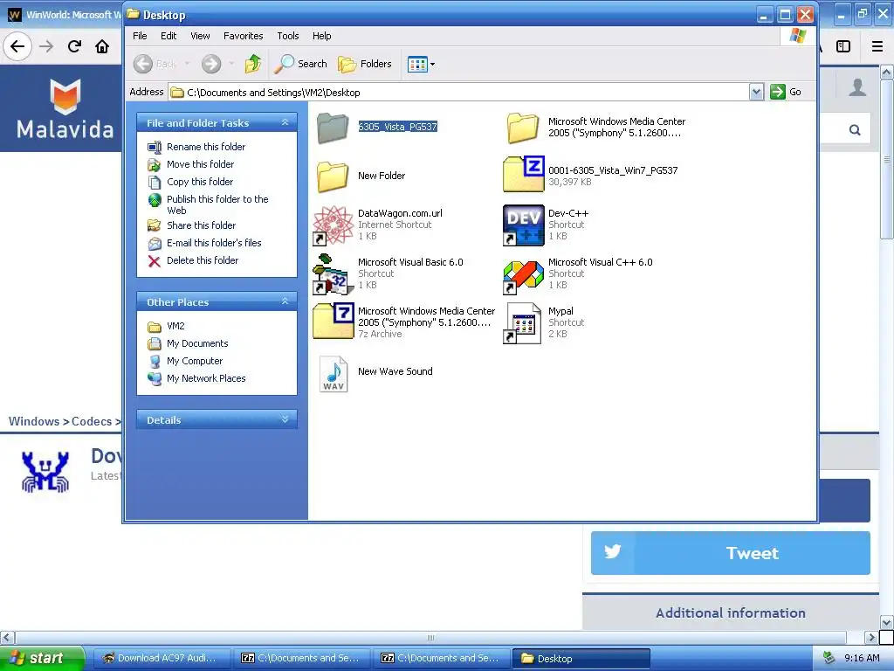Viewport: 894px width, 671px height.
Task: Expand the Address bar dropdown
Action: click(756, 92)
